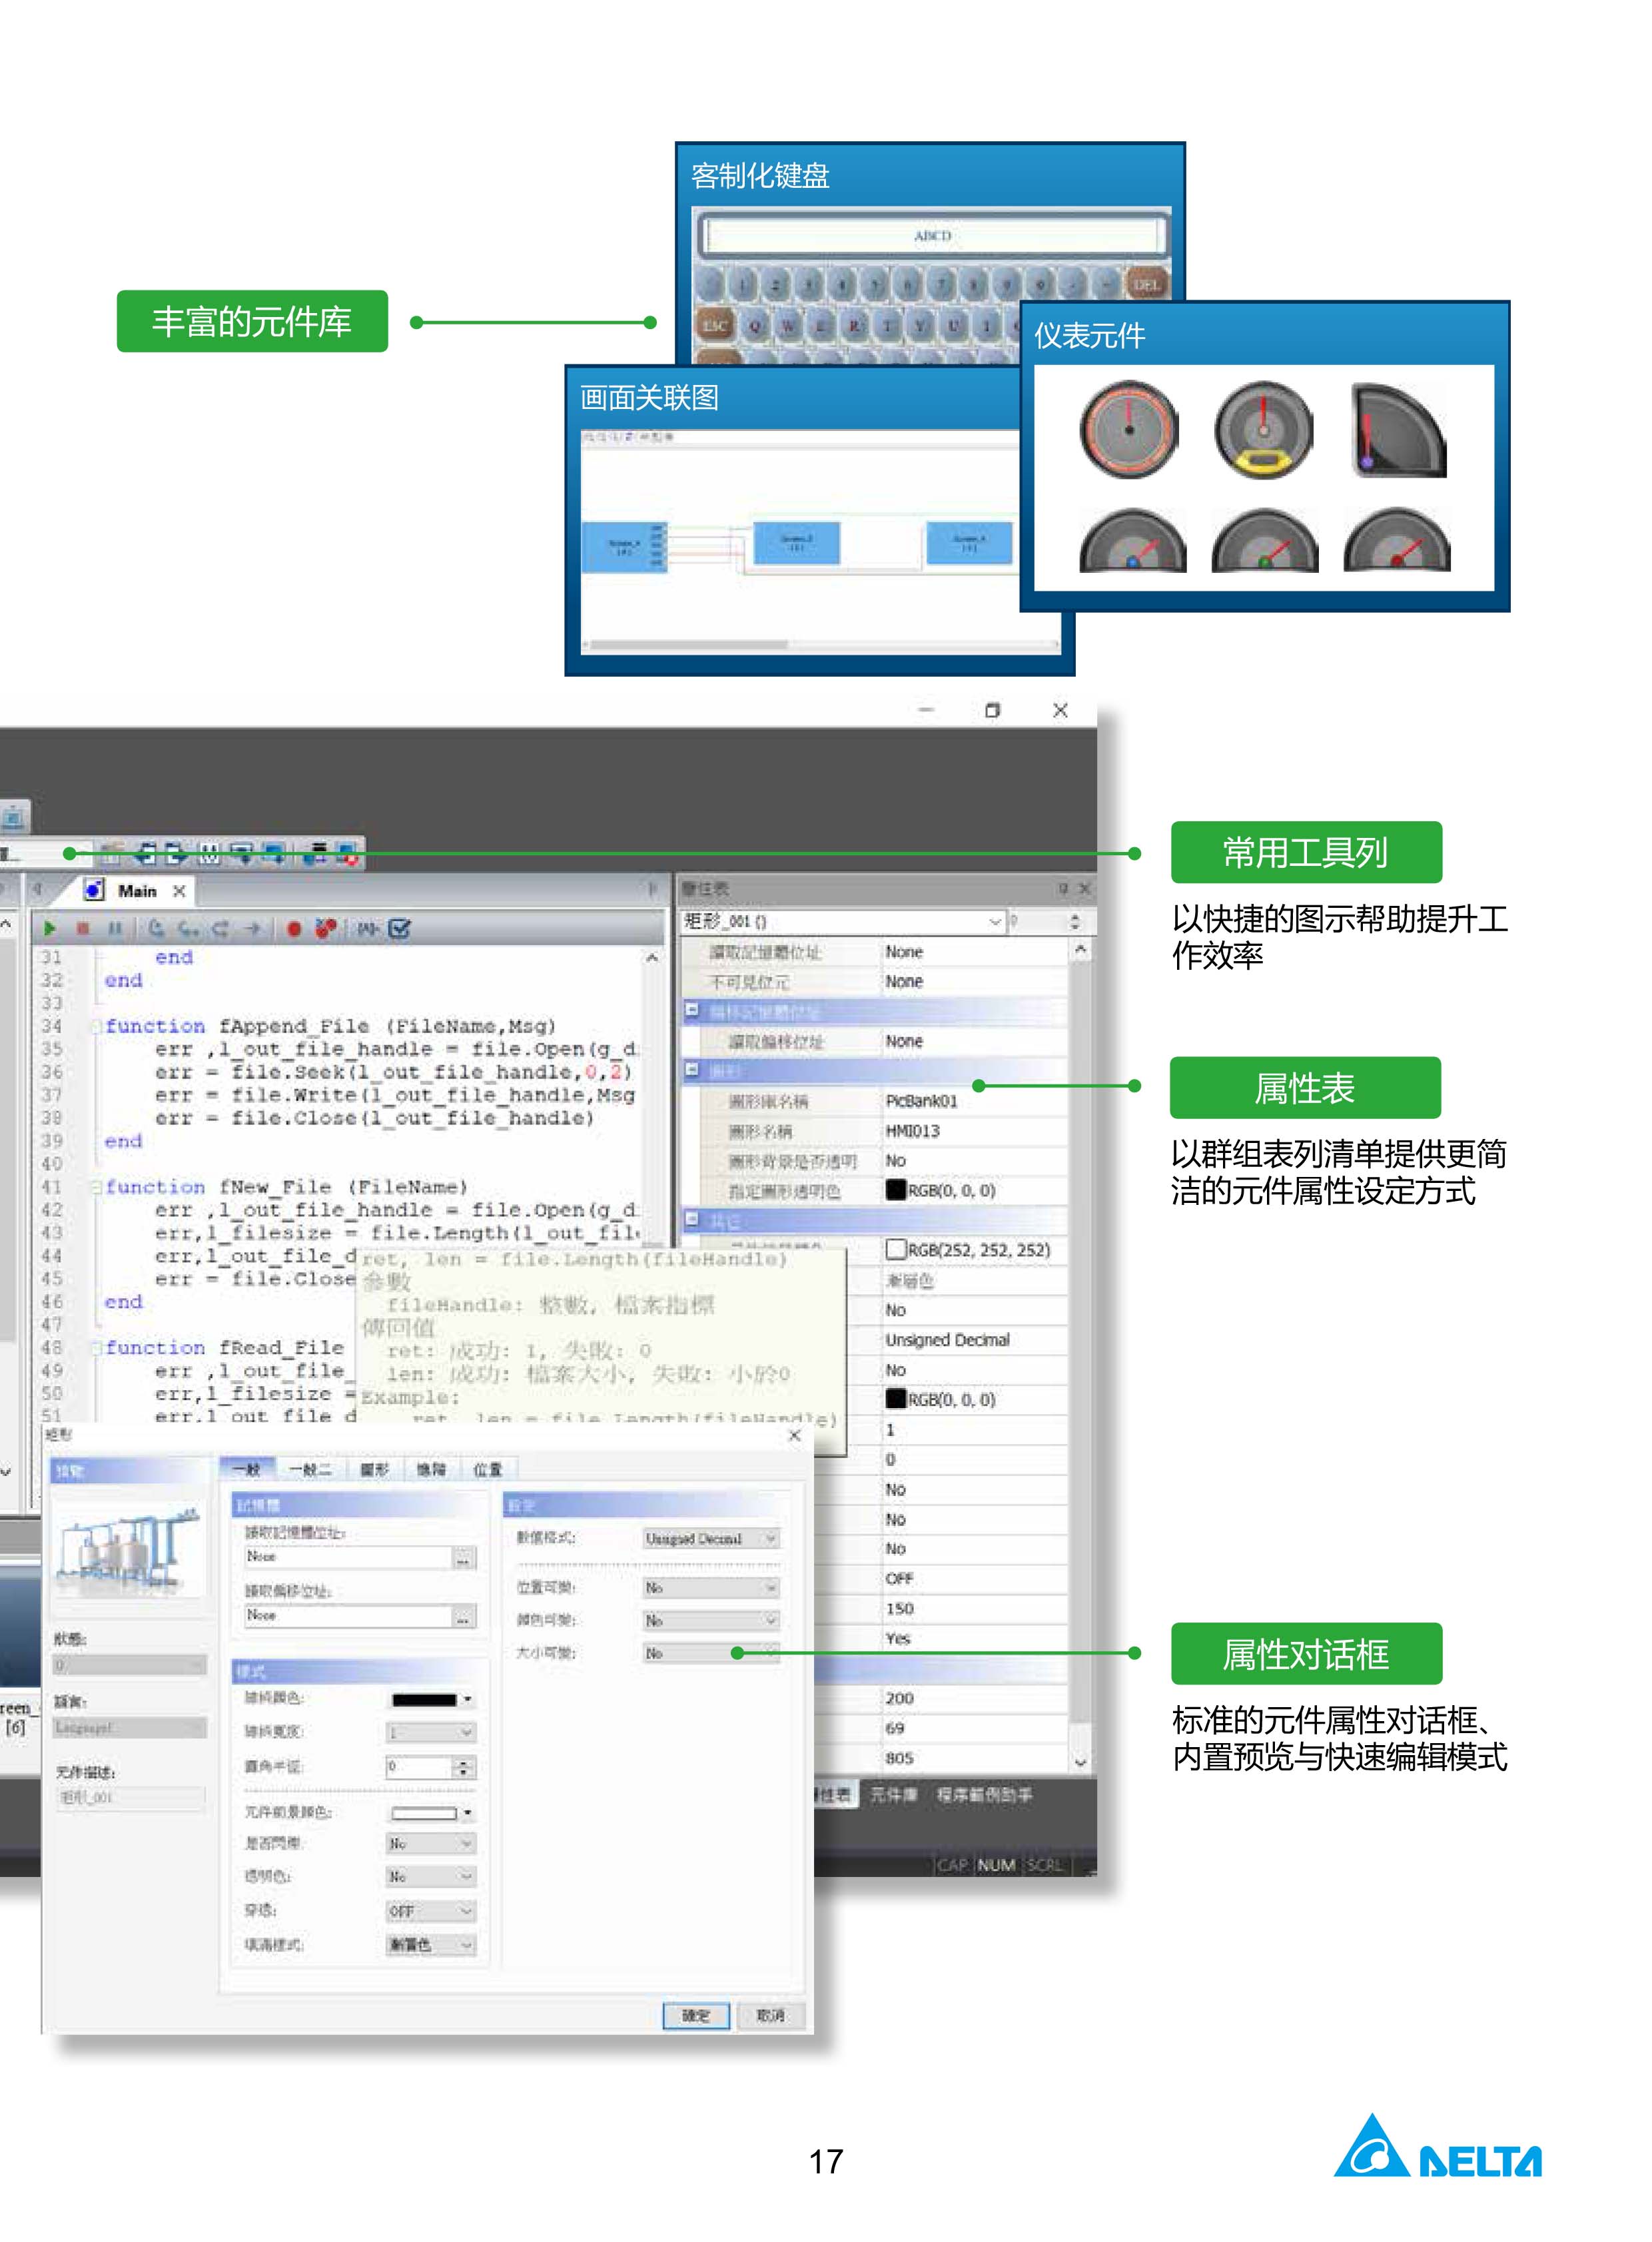Image resolution: width=1652 pixels, height=2242 pixels.
Task: Click the step-out icon in script toolbar
Action: 220,929
